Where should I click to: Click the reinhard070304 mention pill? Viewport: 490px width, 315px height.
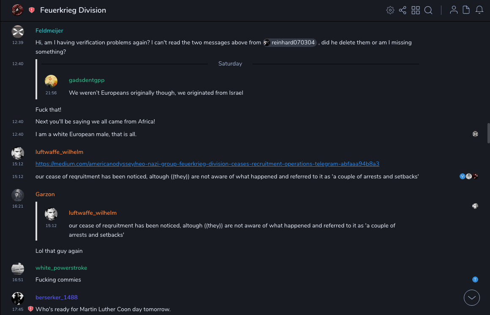(x=290, y=42)
